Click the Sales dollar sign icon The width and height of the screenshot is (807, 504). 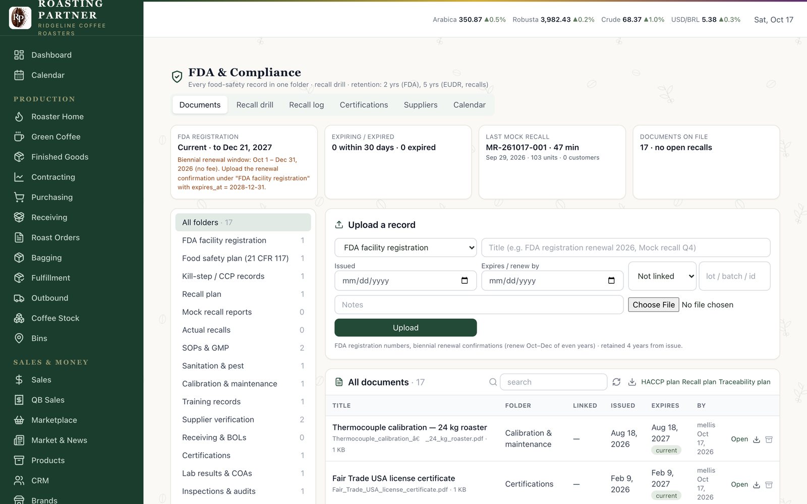click(x=19, y=380)
